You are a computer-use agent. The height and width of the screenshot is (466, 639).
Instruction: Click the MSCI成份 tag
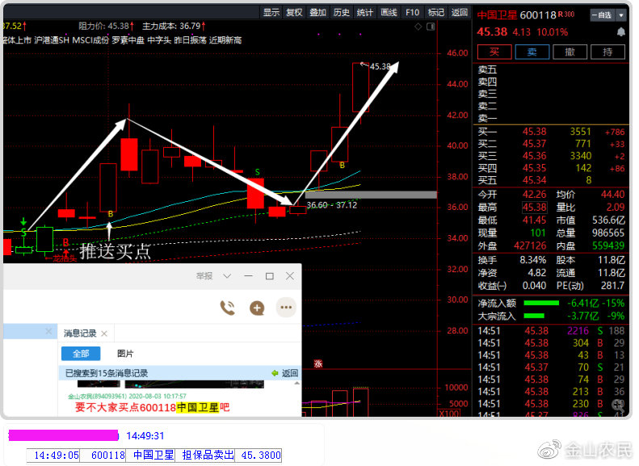click(90, 40)
